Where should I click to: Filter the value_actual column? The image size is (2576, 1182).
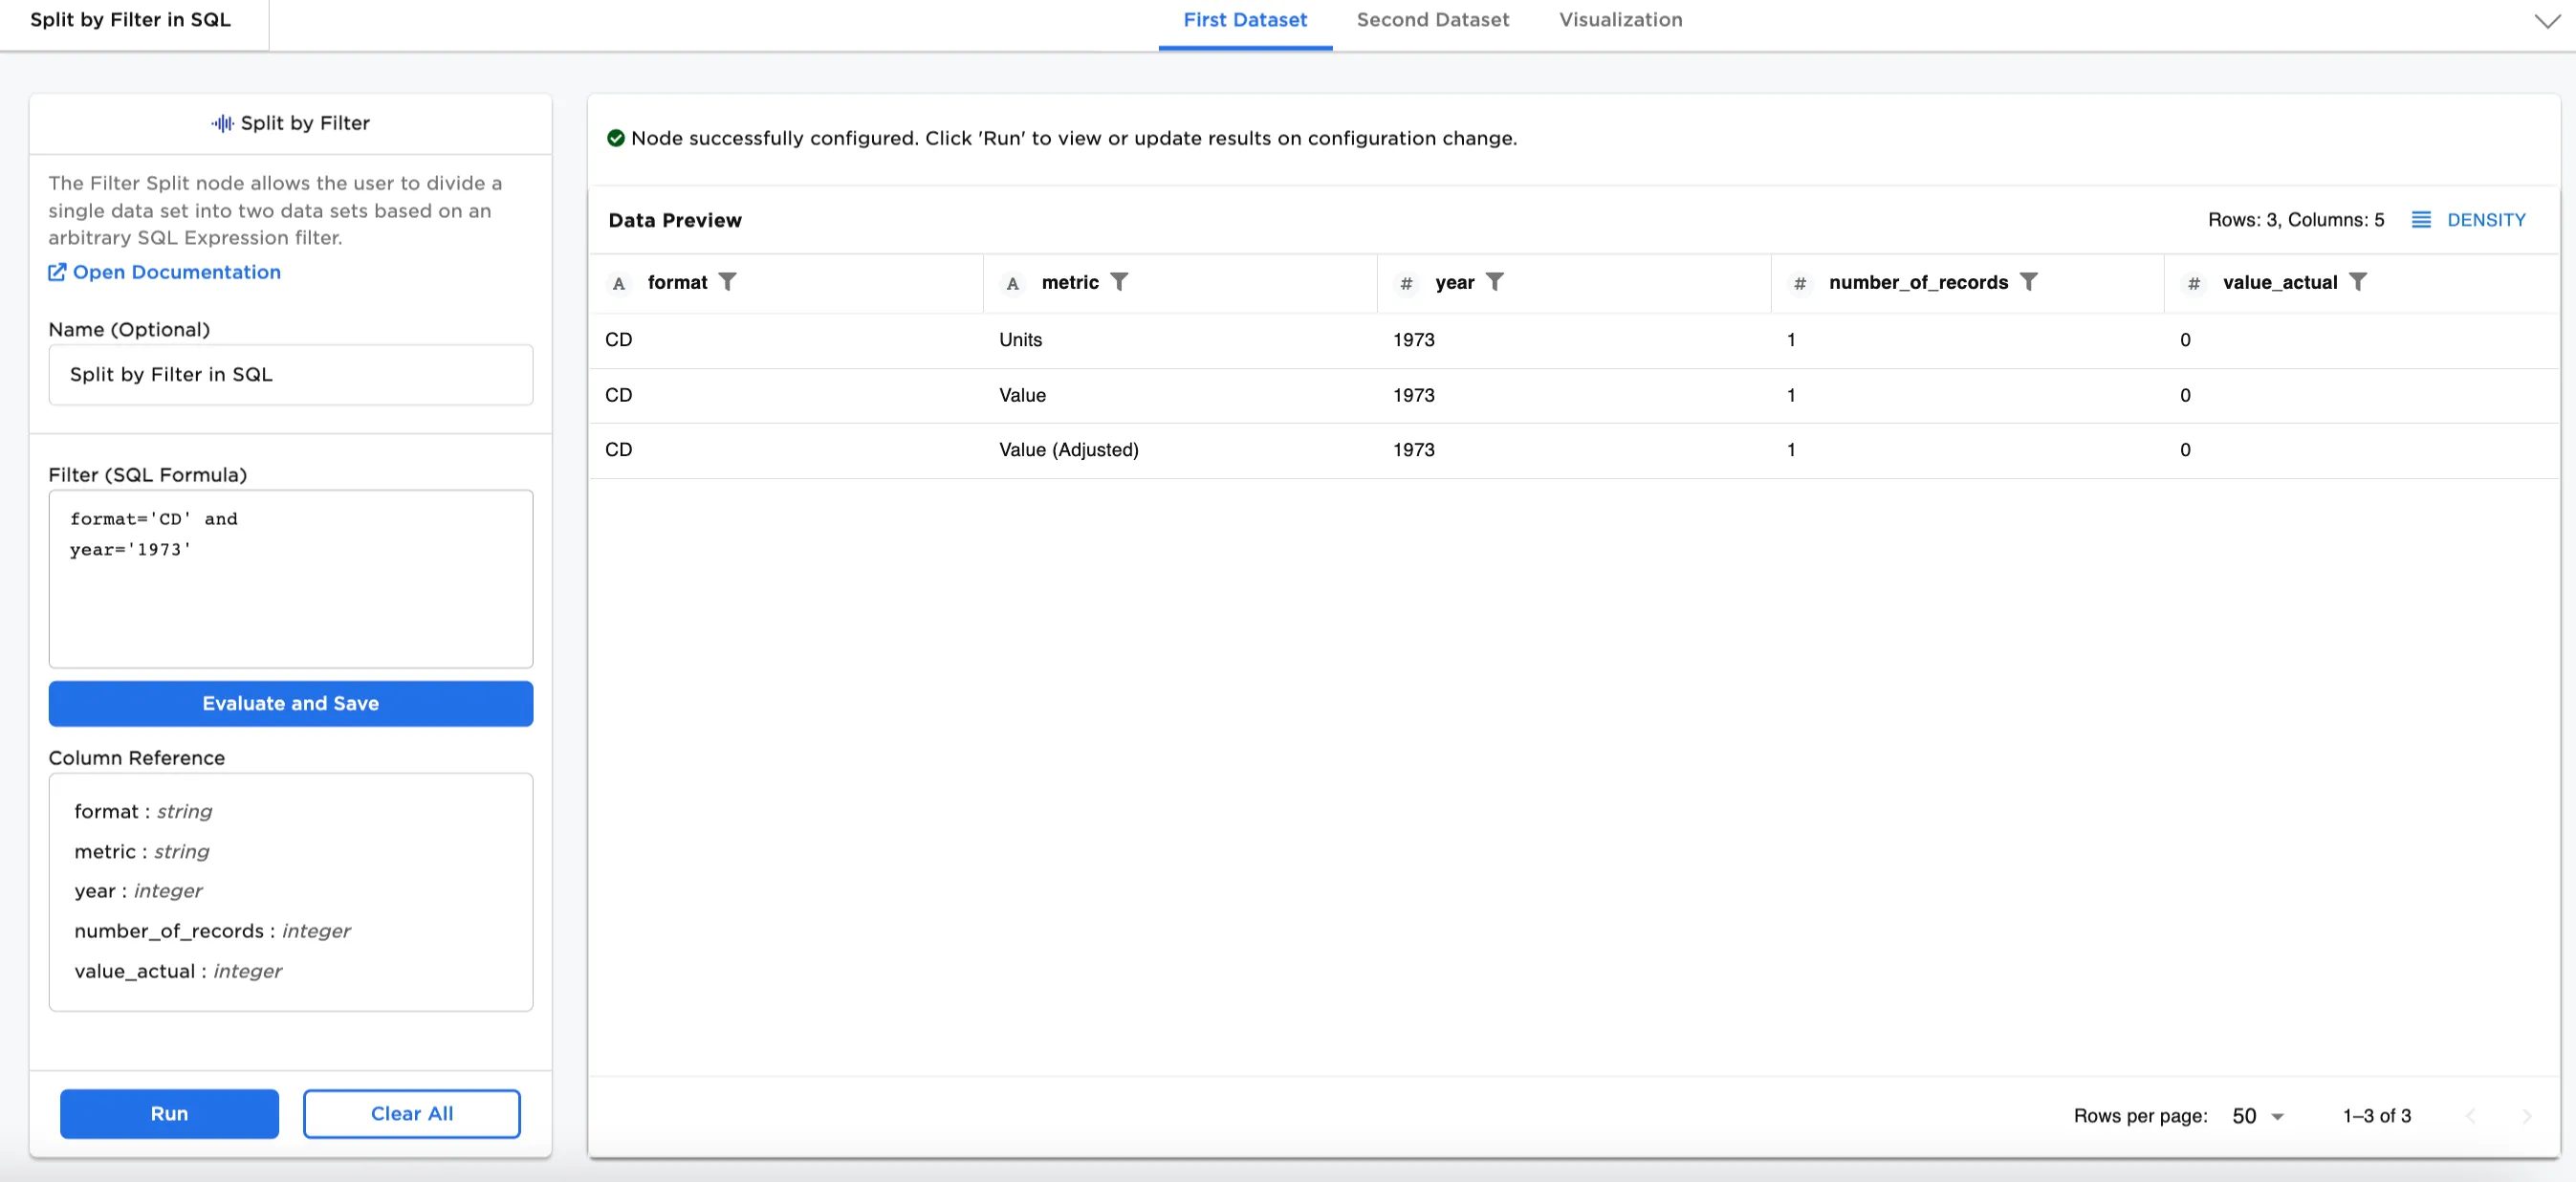(2360, 282)
